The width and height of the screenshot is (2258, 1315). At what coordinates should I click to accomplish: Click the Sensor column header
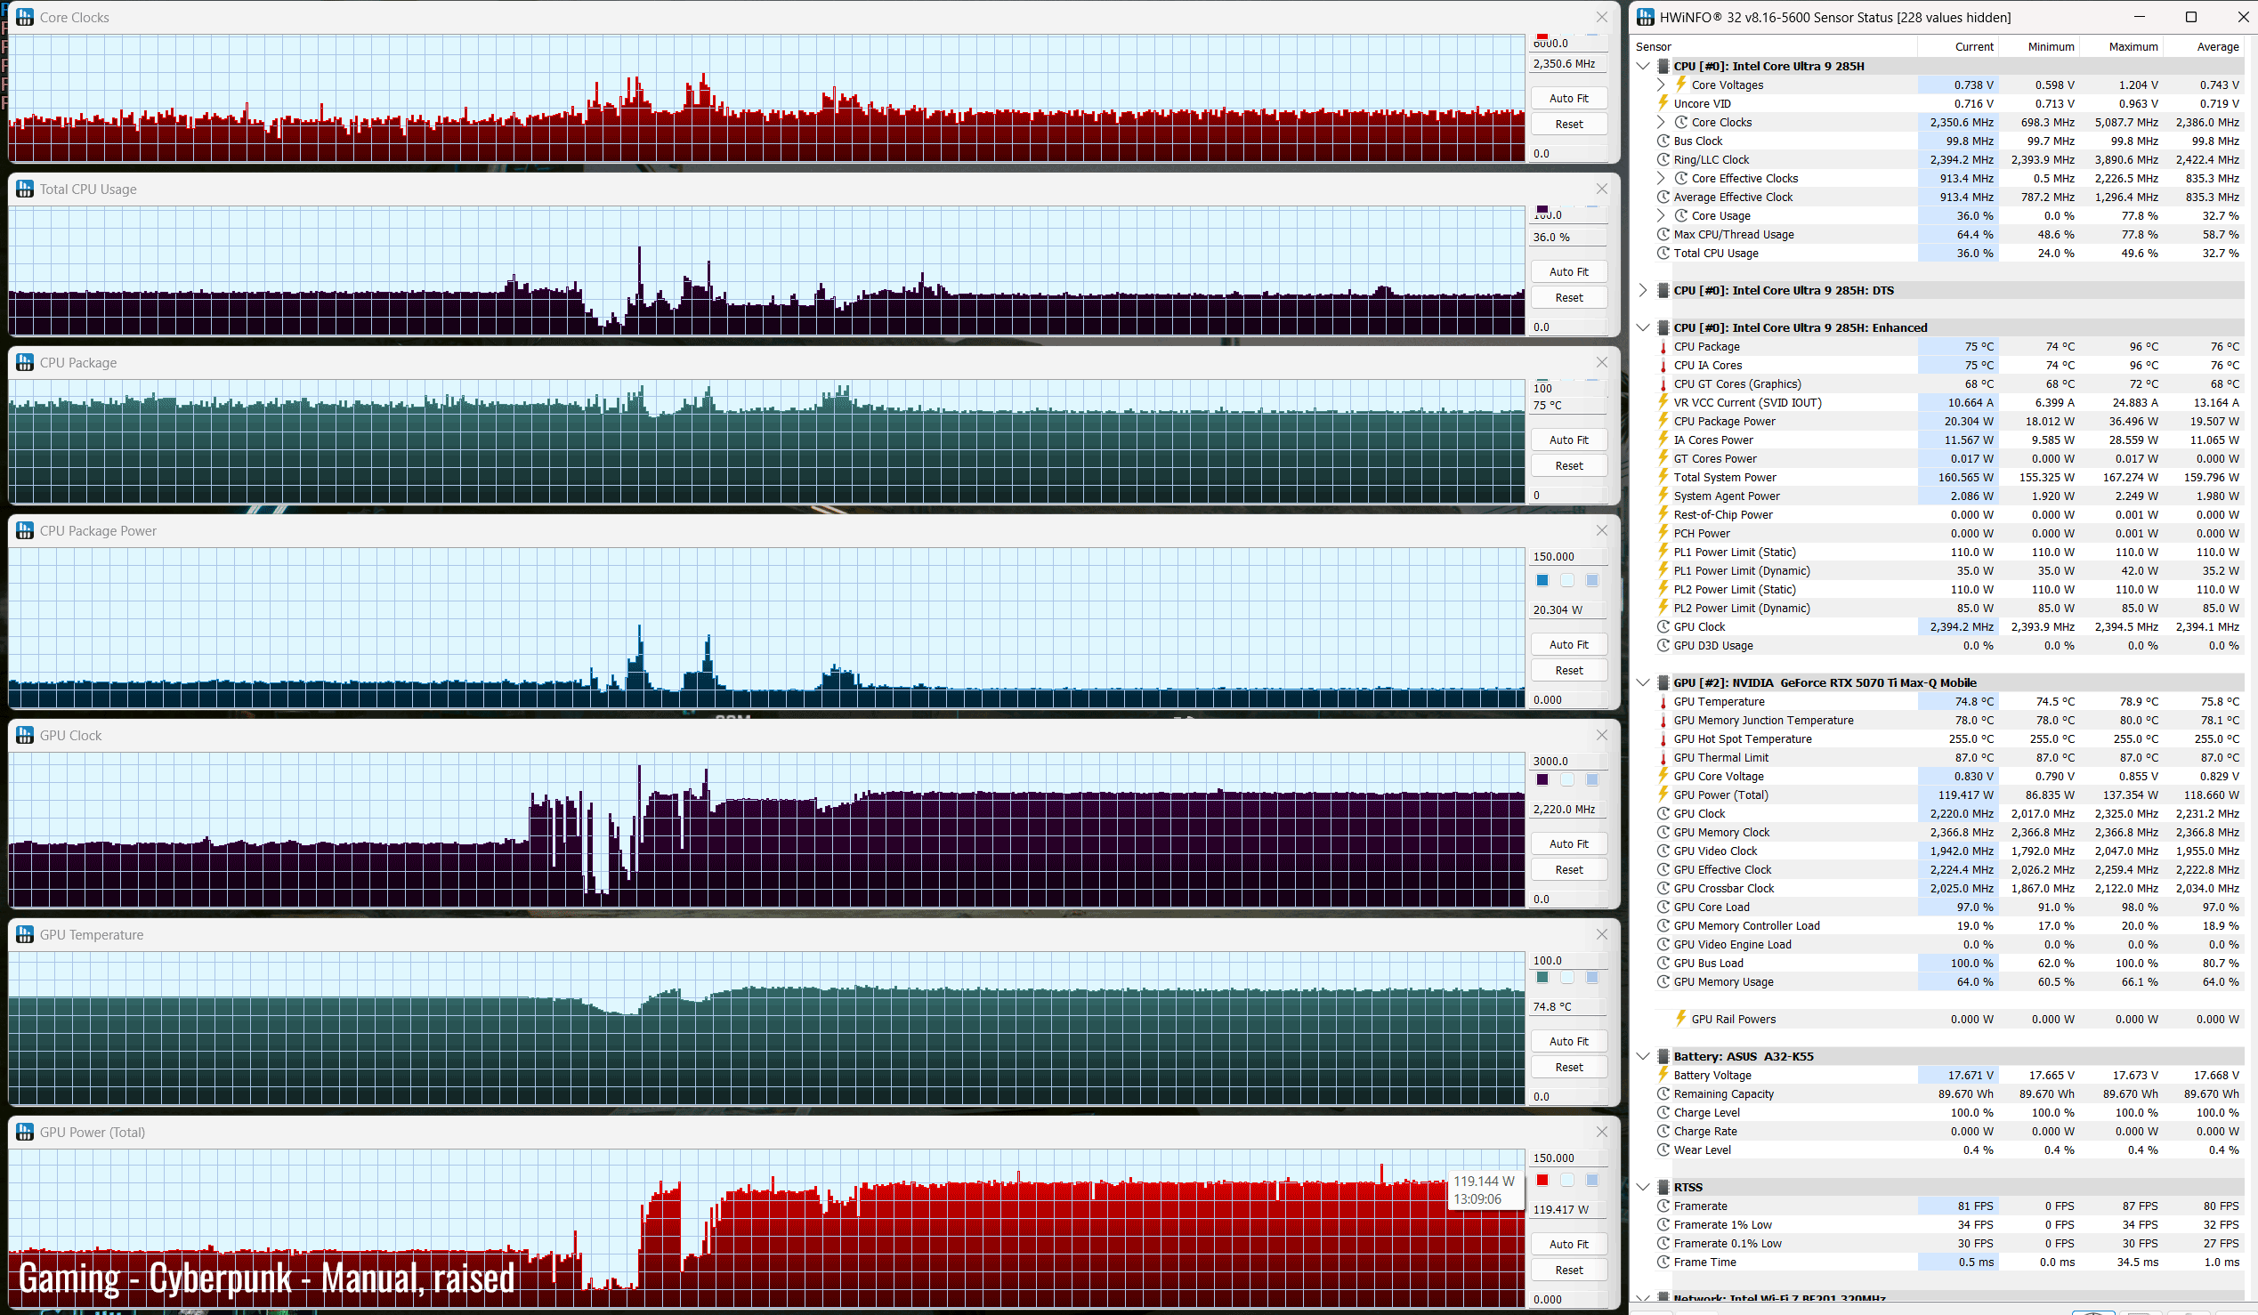point(1775,46)
